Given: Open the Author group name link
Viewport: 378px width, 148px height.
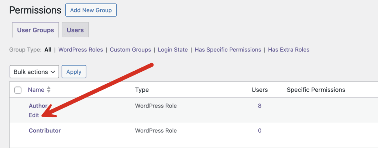Looking at the screenshot, I should (x=38, y=106).
